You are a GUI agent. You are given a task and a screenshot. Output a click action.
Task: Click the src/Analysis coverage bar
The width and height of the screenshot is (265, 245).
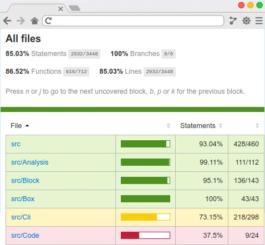[145, 162]
